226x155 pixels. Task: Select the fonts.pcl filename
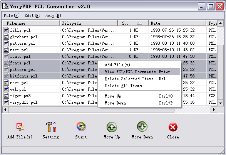tap(20, 63)
